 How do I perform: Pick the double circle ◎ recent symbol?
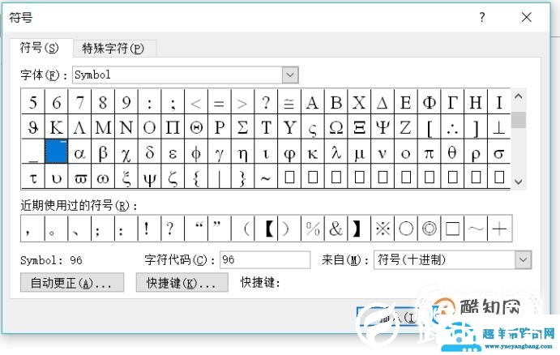point(429,229)
